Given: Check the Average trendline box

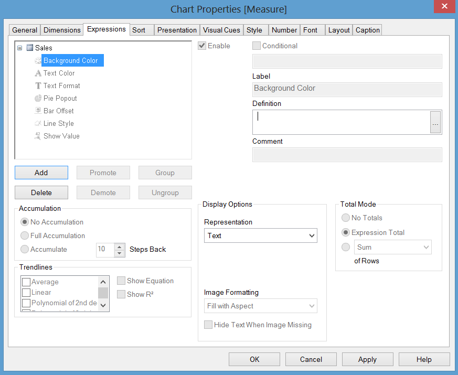Looking at the screenshot, I should (26, 282).
